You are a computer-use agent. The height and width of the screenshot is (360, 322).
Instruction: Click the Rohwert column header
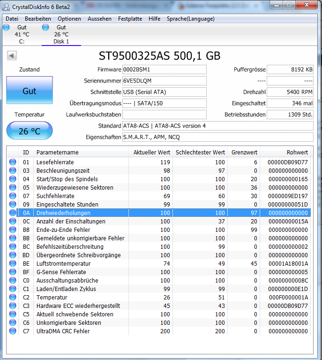point(285,153)
